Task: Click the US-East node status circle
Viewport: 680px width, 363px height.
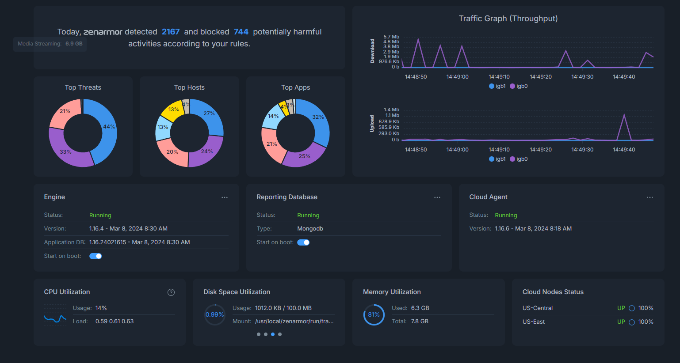Action: (632, 322)
